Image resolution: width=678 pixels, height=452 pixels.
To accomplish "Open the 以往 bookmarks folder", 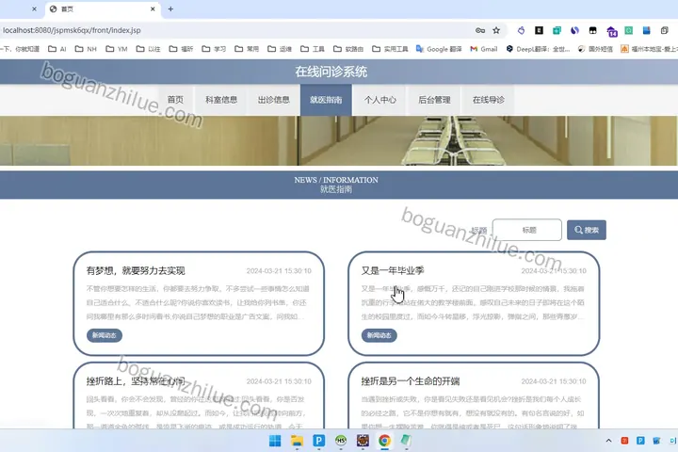I will pyautogui.click(x=148, y=49).
